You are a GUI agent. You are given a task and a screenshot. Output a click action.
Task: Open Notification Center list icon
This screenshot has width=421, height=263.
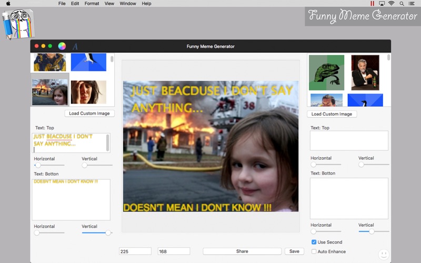(412, 4)
